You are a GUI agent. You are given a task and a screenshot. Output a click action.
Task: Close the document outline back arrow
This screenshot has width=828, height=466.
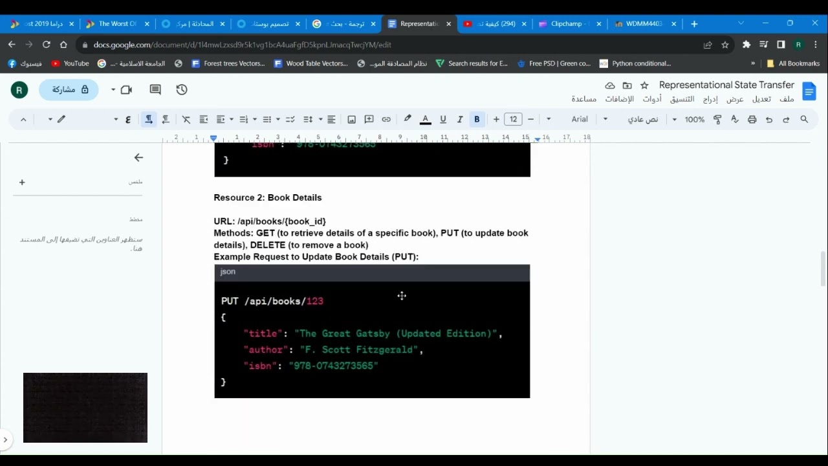[138, 157]
